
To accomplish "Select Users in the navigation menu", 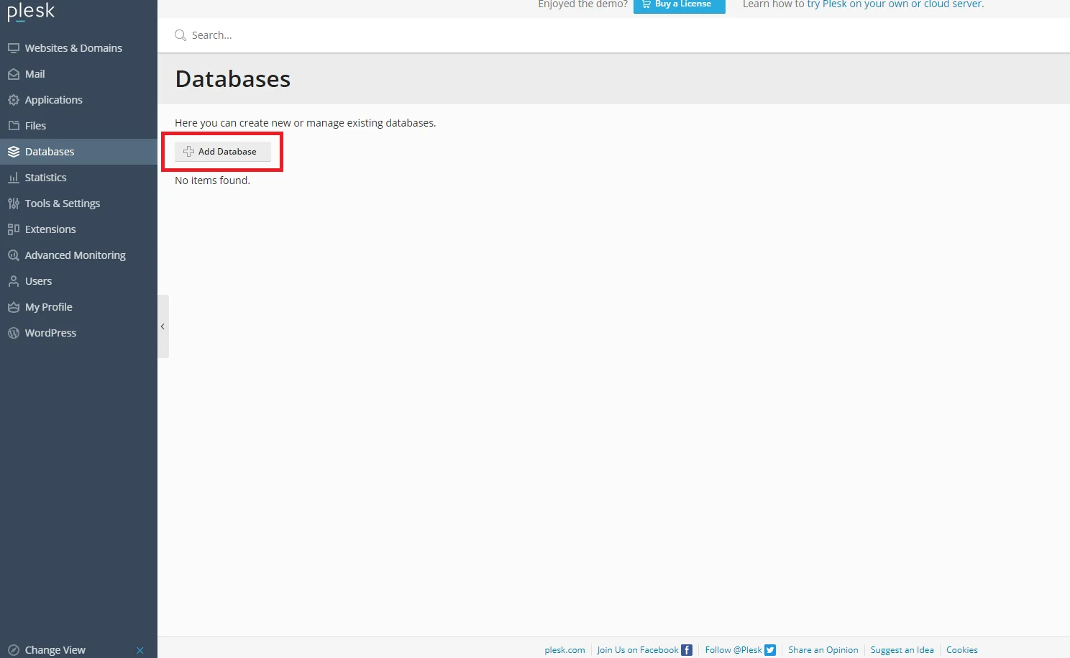I will 38,281.
